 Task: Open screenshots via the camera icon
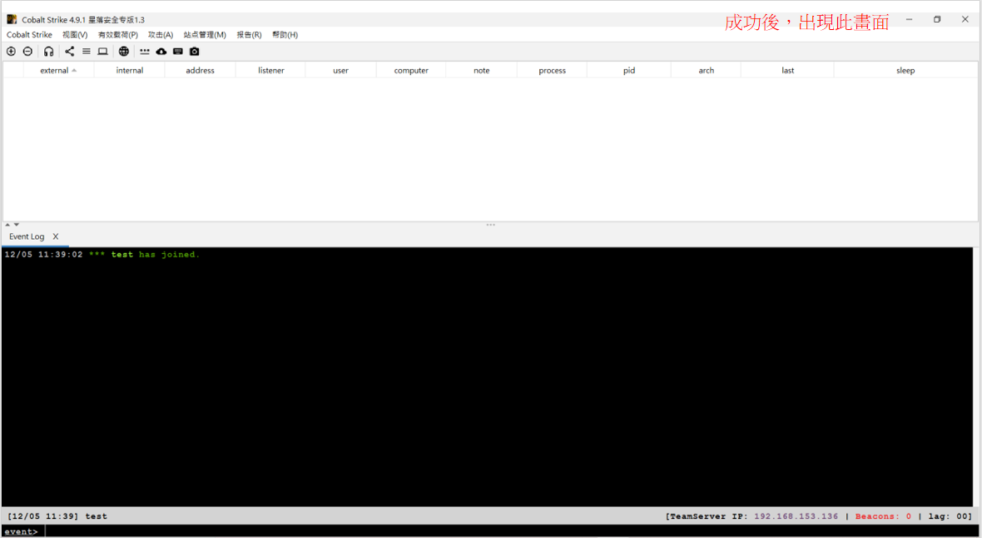194,52
